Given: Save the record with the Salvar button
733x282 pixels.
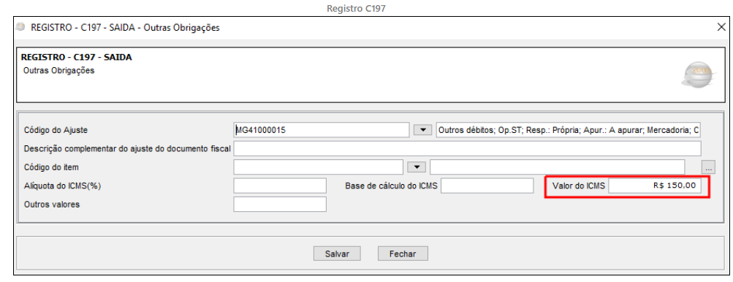Looking at the screenshot, I should [337, 254].
